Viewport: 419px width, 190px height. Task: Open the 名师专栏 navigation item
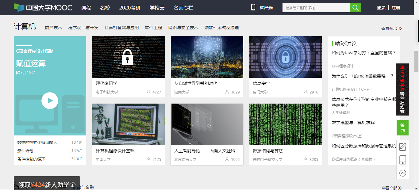(183, 8)
